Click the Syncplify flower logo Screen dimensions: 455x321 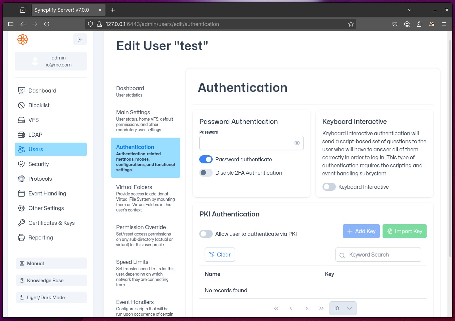pos(22,39)
